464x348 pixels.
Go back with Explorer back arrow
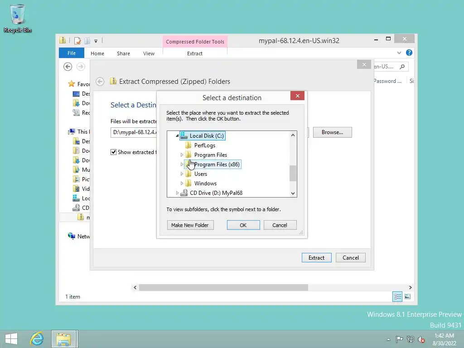[x=68, y=67]
